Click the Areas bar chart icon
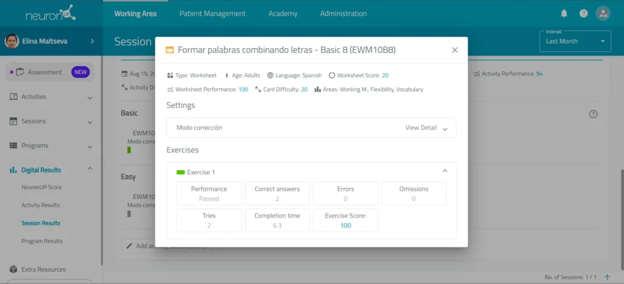 [x=317, y=90]
